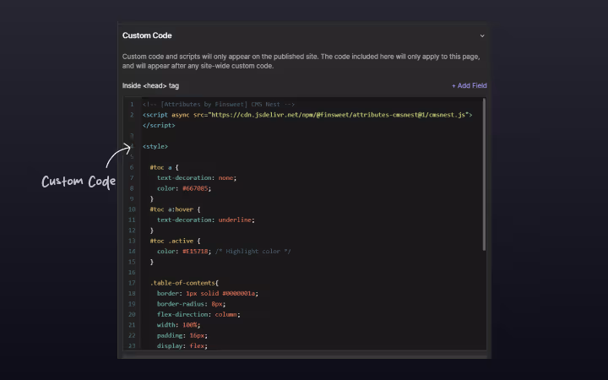Click the "Highlight color" comment
Image resolution: width=608 pixels, height=380 pixels.
click(x=252, y=252)
